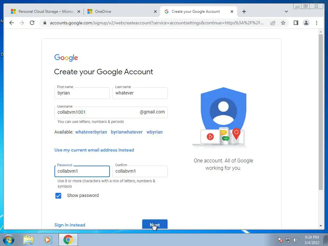Choose suggested username wbyrian
The height and width of the screenshot is (246, 328).
click(154, 132)
